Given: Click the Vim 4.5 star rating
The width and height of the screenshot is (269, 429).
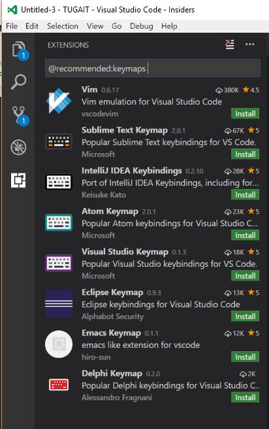Looking at the screenshot, I should pos(251,90).
